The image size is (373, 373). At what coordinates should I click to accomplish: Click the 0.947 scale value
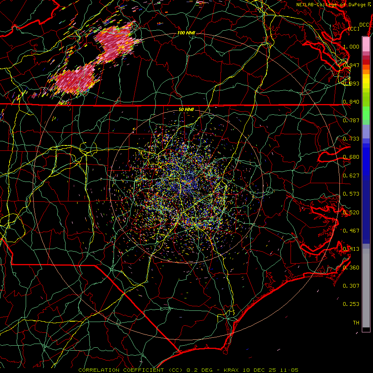click(351, 65)
